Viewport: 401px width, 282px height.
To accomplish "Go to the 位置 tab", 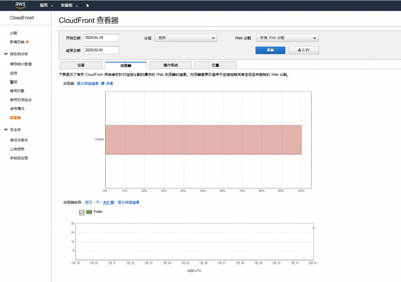I will [215, 65].
